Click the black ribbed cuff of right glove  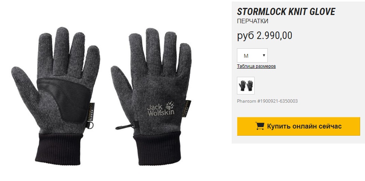click(157, 150)
